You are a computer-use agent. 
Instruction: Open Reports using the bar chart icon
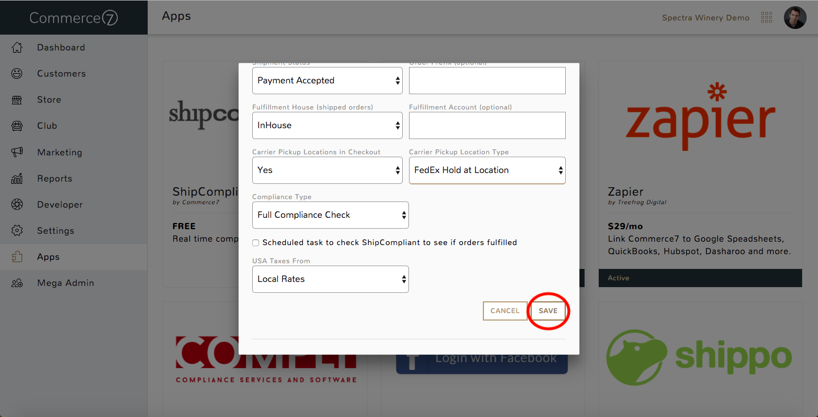point(16,178)
